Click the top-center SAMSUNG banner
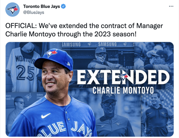The image size is (179, 138). [x=107, y=44]
